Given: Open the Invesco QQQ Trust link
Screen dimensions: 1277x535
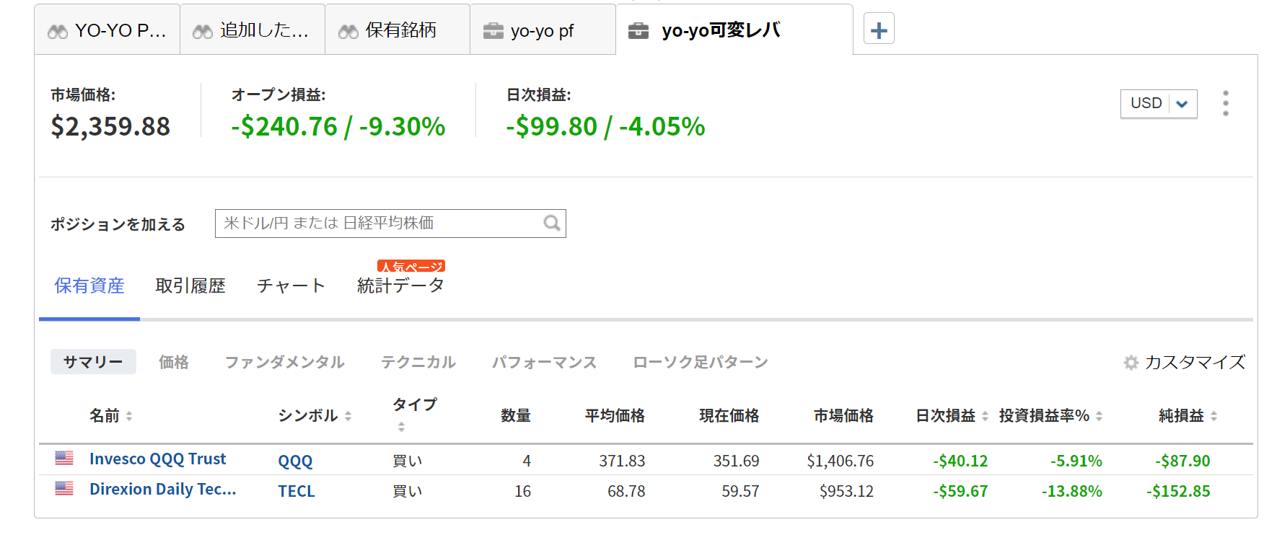Looking at the screenshot, I should click(x=157, y=459).
